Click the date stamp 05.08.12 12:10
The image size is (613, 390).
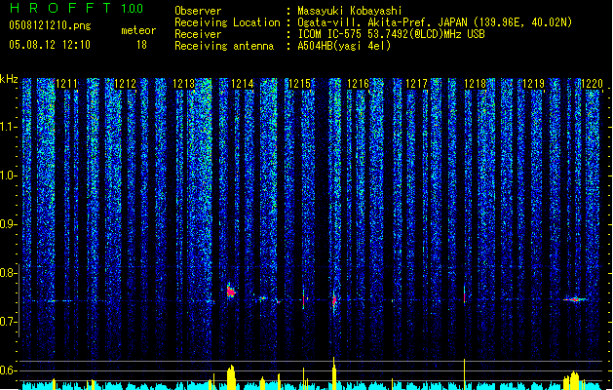tap(50, 45)
